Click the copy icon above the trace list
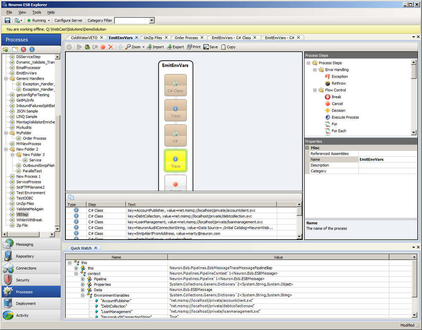 point(71,197)
